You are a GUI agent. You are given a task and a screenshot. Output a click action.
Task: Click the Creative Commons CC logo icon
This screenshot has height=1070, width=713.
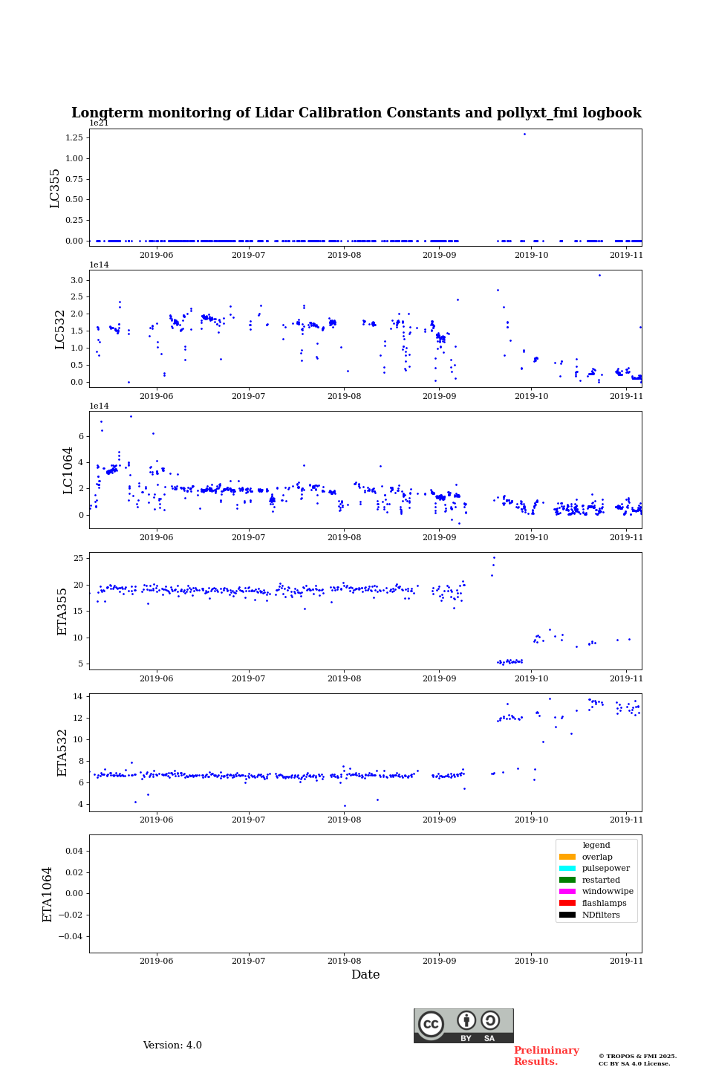click(x=431, y=1024)
